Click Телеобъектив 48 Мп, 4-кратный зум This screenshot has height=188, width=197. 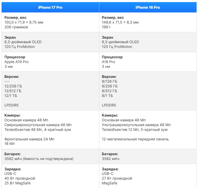(x=37, y=129)
